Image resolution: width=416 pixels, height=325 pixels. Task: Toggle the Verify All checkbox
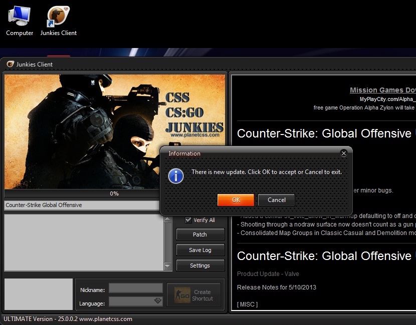point(188,220)
